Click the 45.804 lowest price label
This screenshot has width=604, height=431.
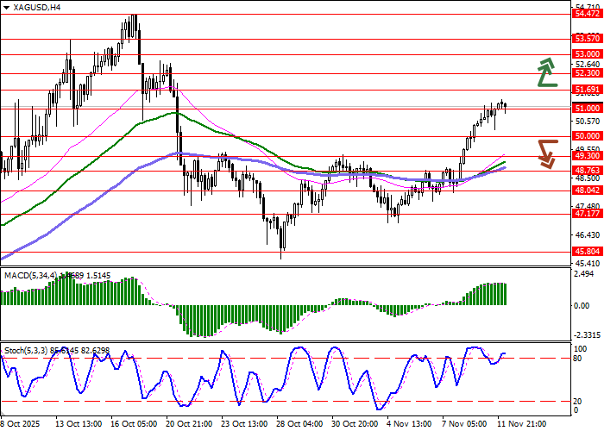point(587,252)
